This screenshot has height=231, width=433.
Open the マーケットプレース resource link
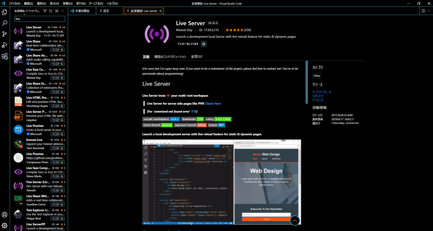(x=322, y=92)
